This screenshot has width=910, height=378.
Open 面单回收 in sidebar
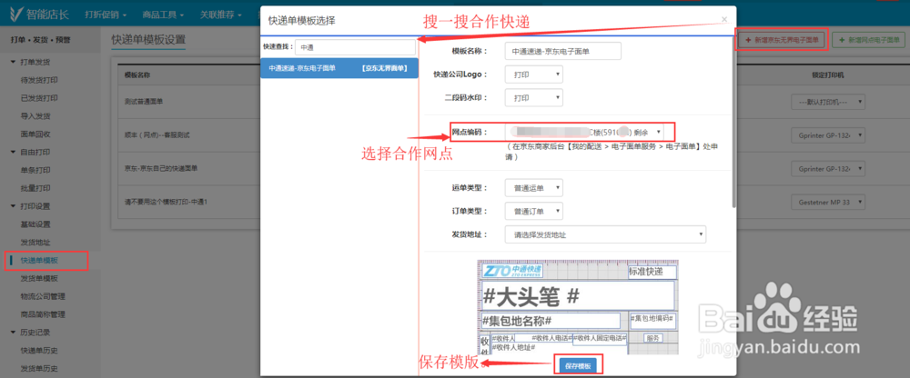(x=35, y=134)
